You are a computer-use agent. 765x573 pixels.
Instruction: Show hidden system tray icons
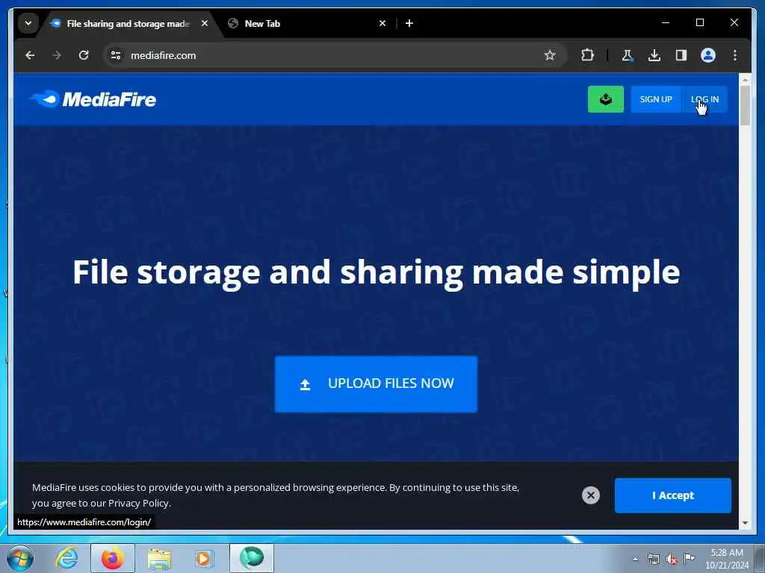635,560
